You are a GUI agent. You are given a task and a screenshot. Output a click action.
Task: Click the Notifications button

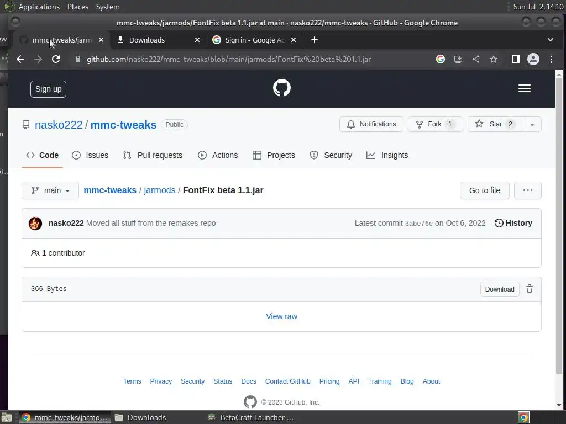click(x=371, y=124)
